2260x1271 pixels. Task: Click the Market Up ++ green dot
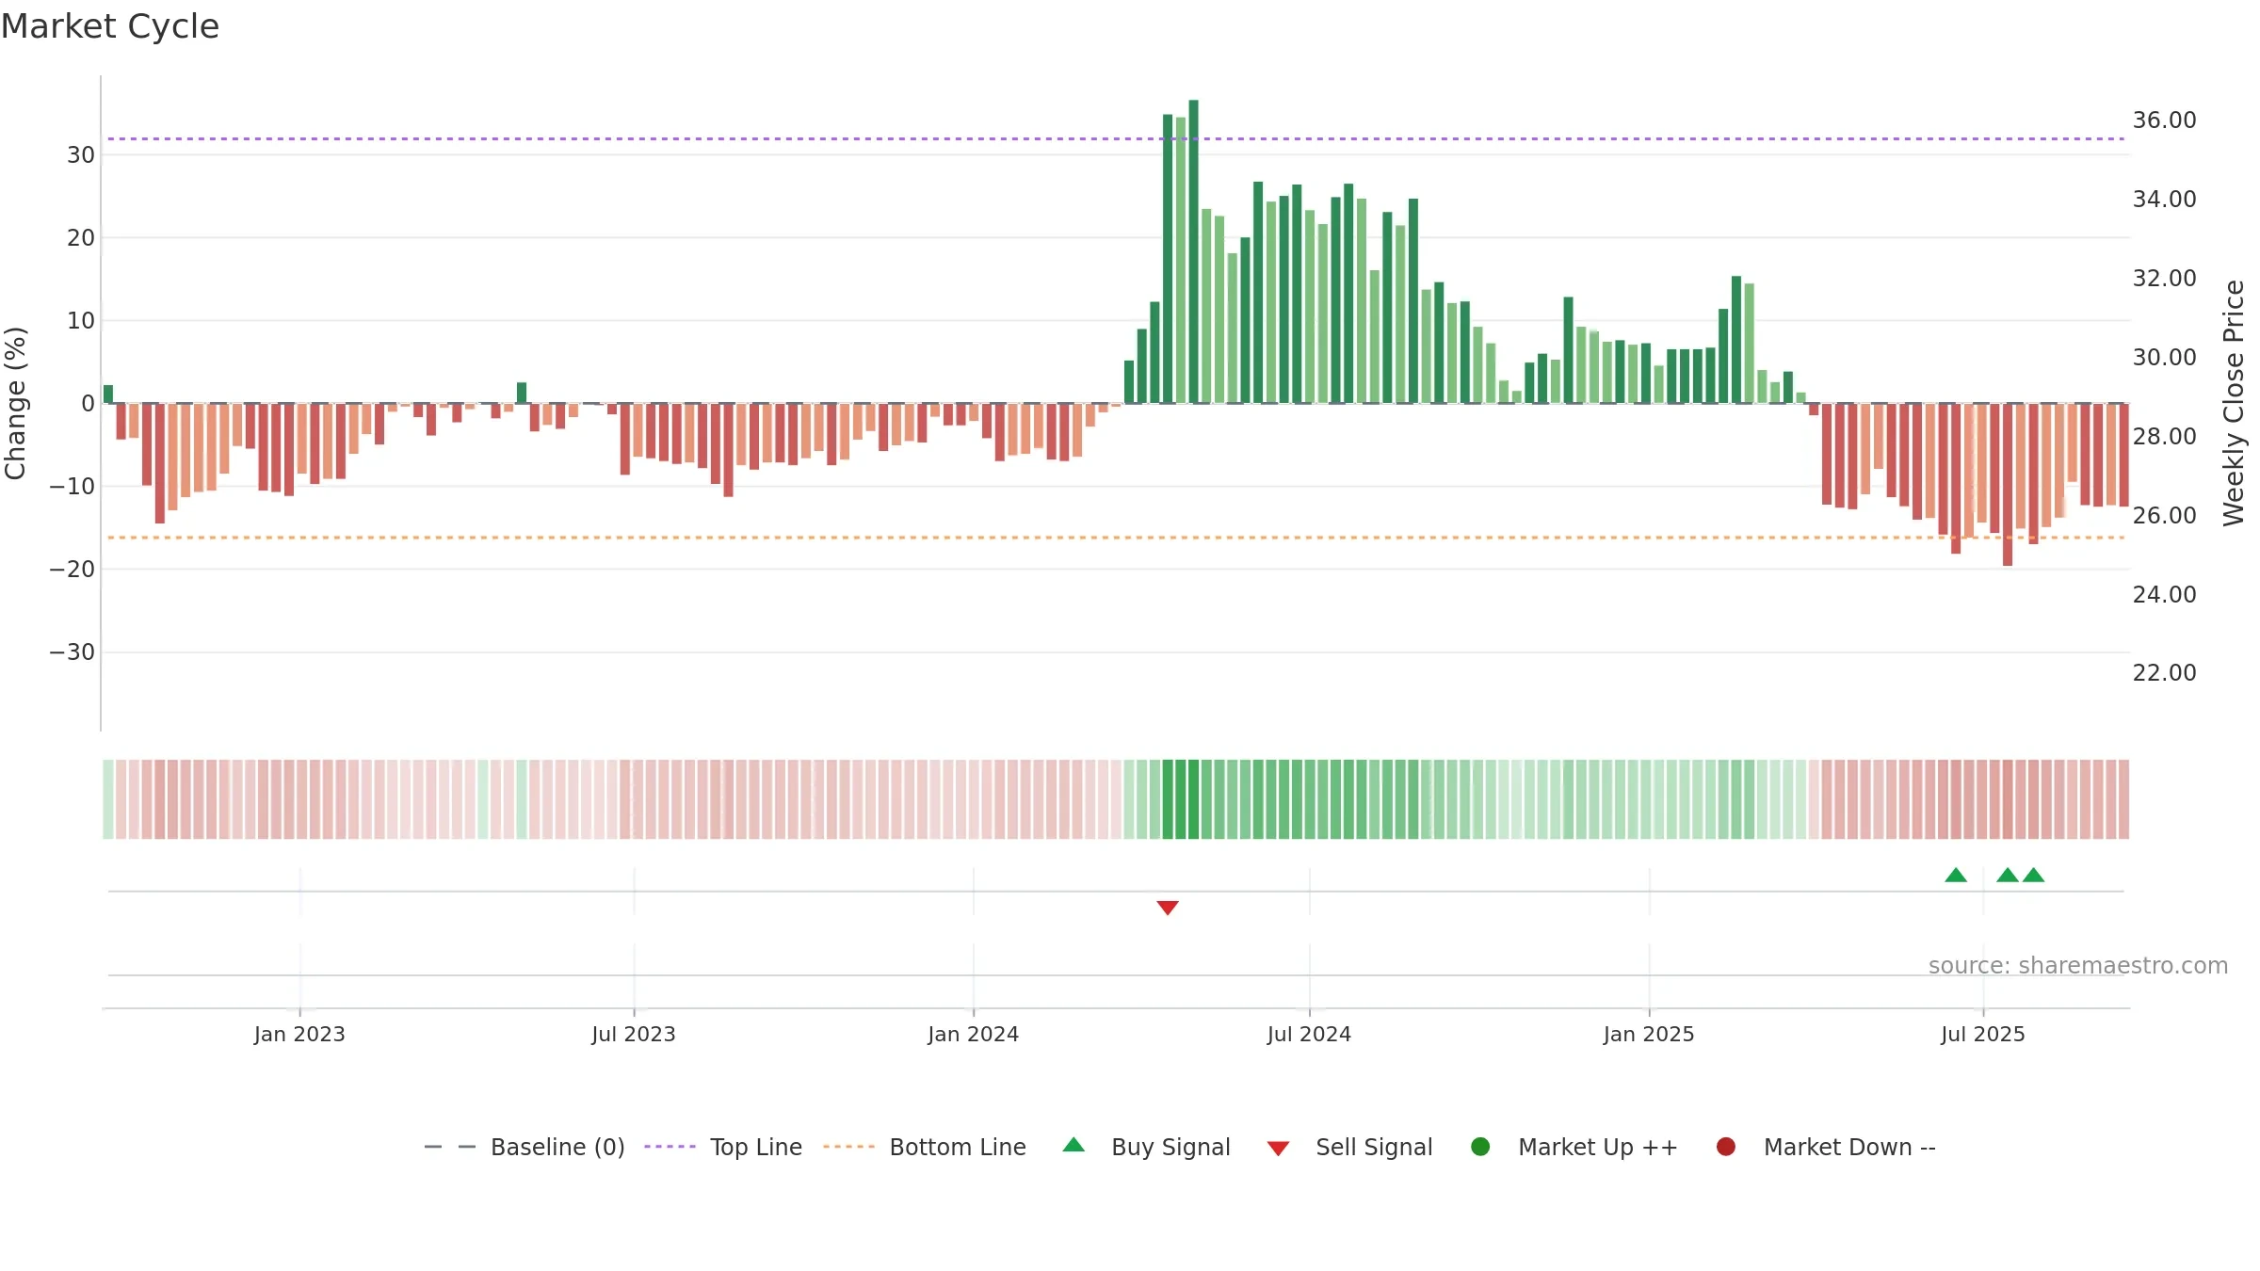tap(1480, 1147)
